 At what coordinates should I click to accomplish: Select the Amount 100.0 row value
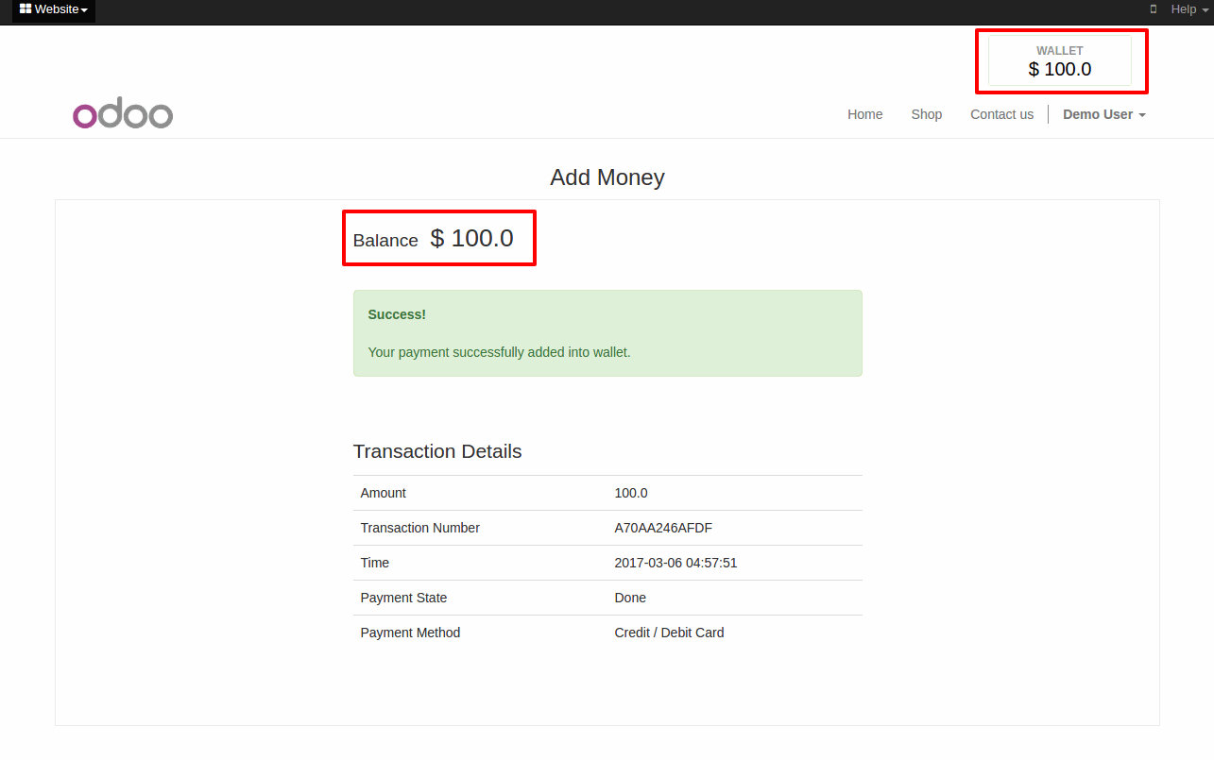pyautogui.click(x=631, y=493)
